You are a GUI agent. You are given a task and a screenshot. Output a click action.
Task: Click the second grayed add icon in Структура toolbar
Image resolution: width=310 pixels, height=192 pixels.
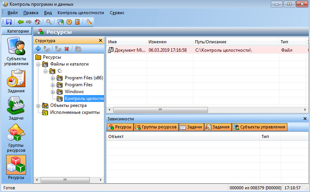47,49
